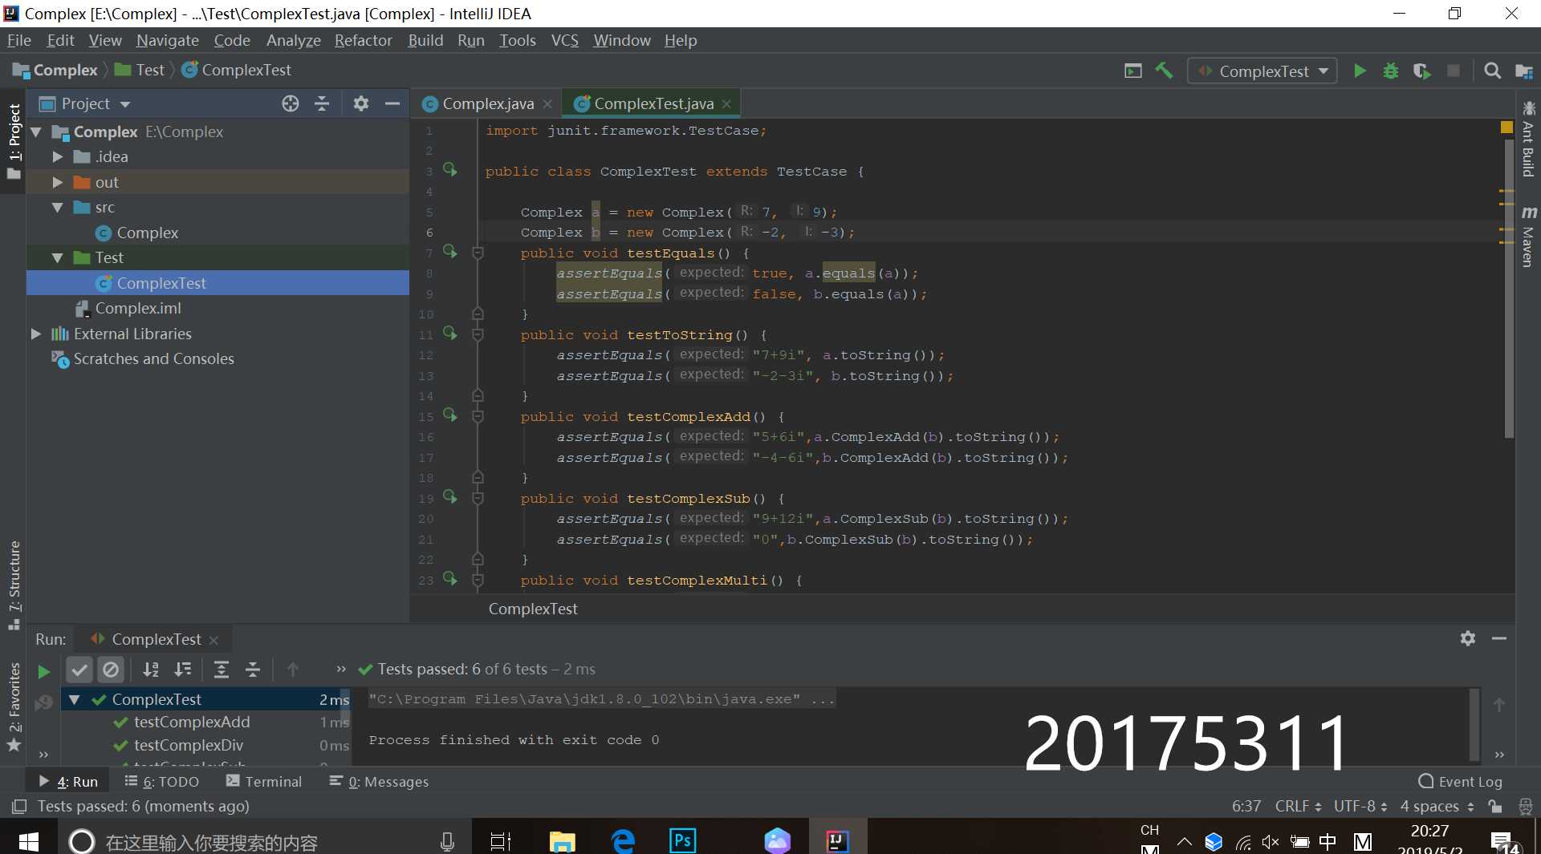Open the 6: TODO tool window tab
The width and height of the screenshot is (1541, 854).
162,781
